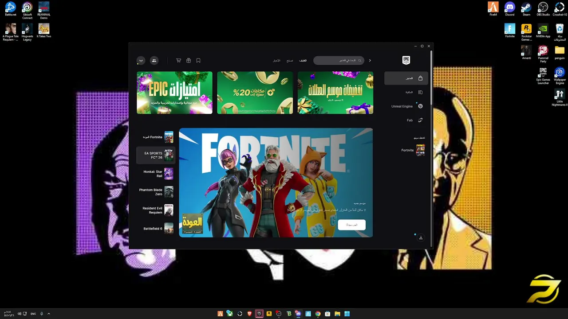Select EA SPORTS FC 26 in featured list
This screenshot has width=568, height=319.
pos(156,155)
